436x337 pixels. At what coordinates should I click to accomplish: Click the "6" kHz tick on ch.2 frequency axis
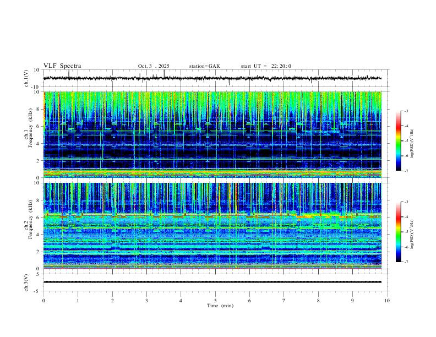[x=38, y=218]
